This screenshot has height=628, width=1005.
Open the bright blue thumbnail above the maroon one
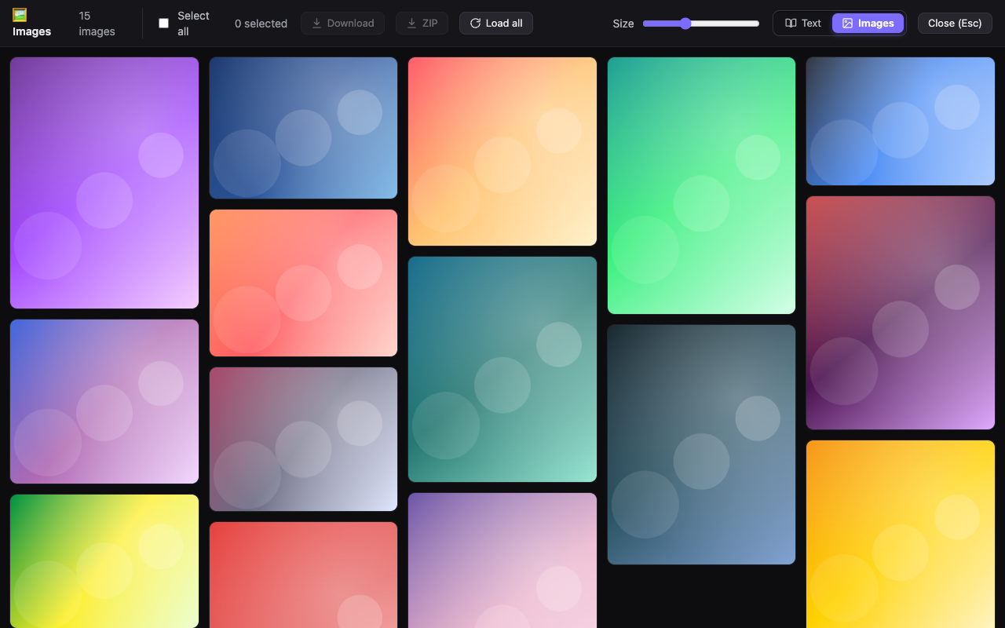tap(901, 121)
